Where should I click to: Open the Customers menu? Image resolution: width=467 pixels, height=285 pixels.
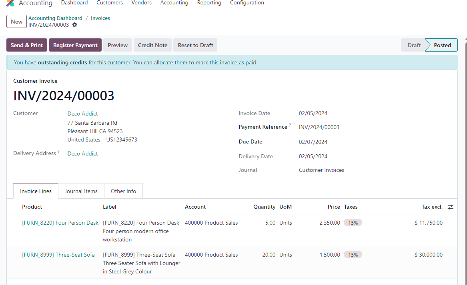coord(110,3)
